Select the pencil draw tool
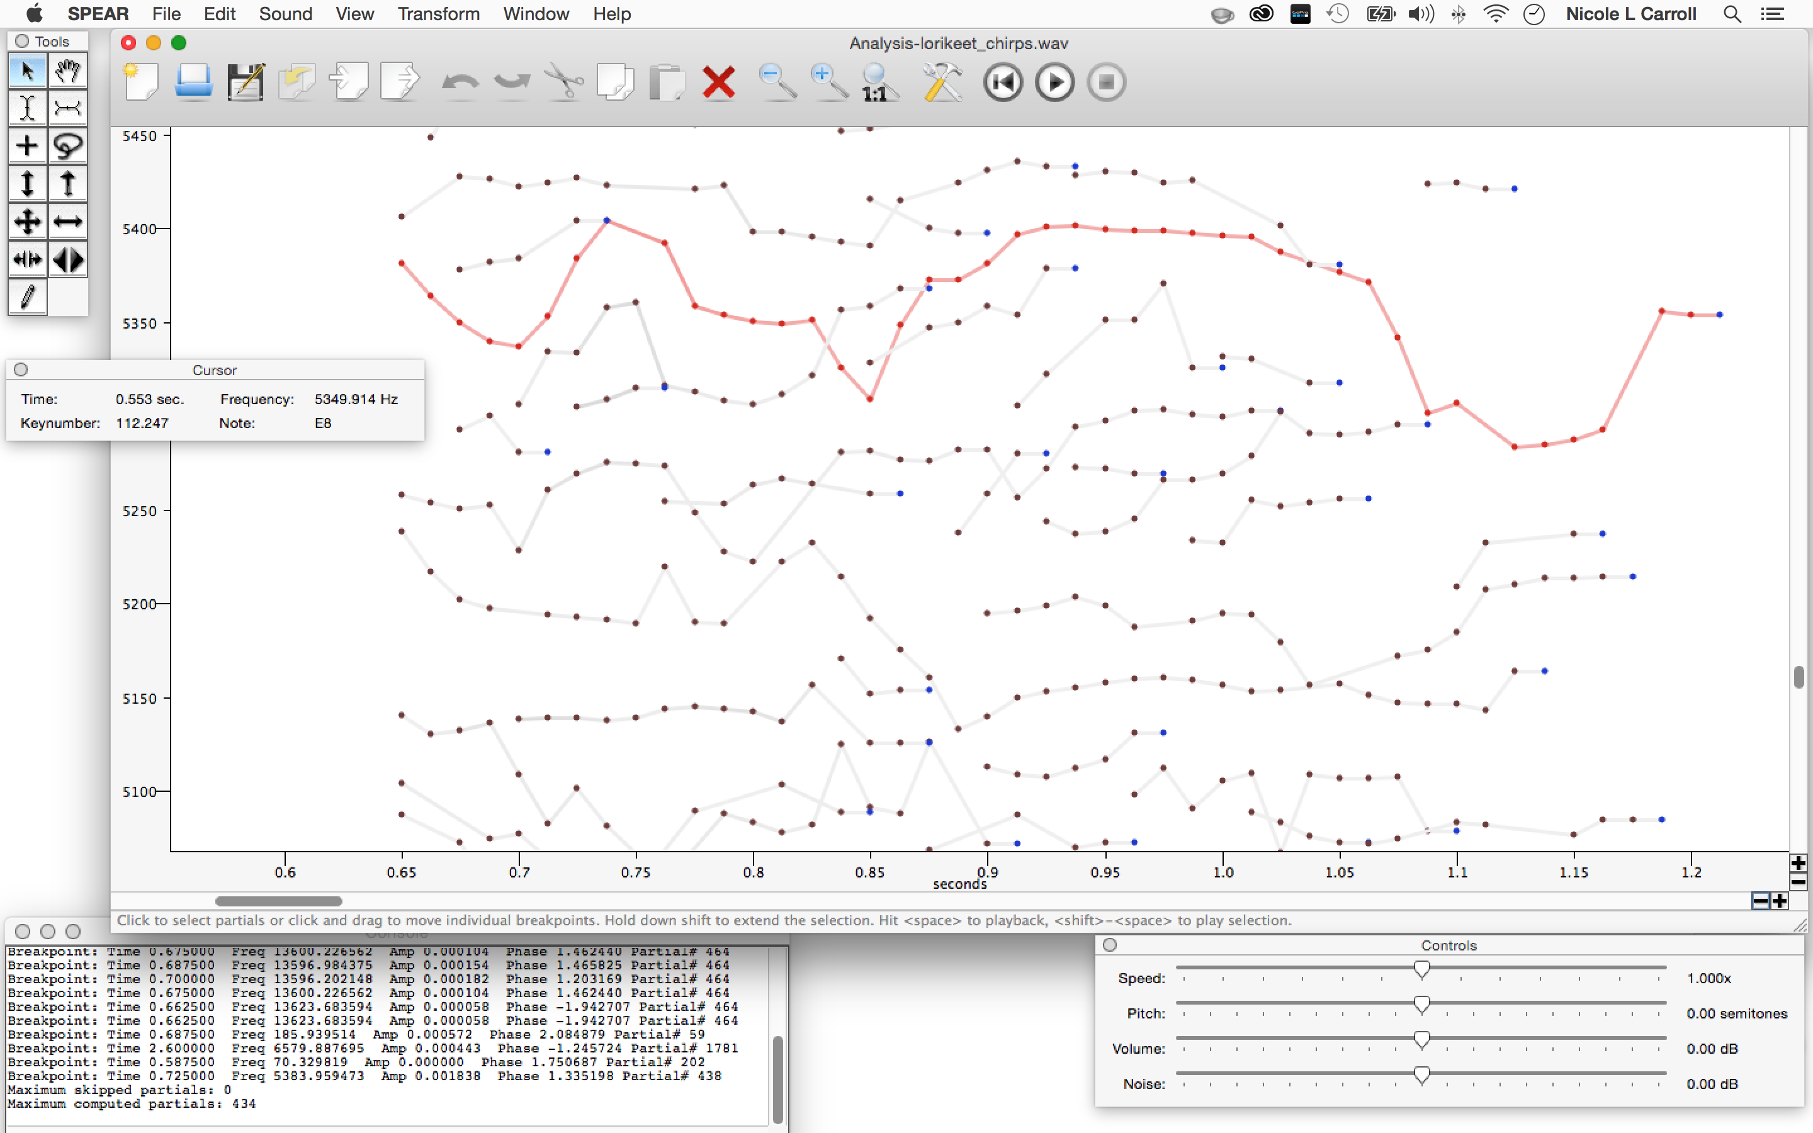Screen dimensions: 1813x1133 (x=27, y=296)
